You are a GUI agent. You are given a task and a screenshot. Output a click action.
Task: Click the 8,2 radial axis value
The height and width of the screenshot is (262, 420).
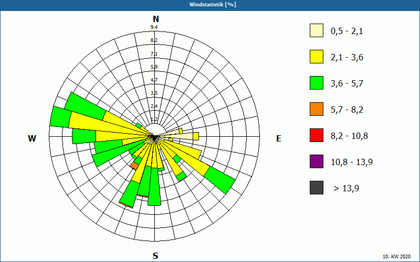click(154, 40)
